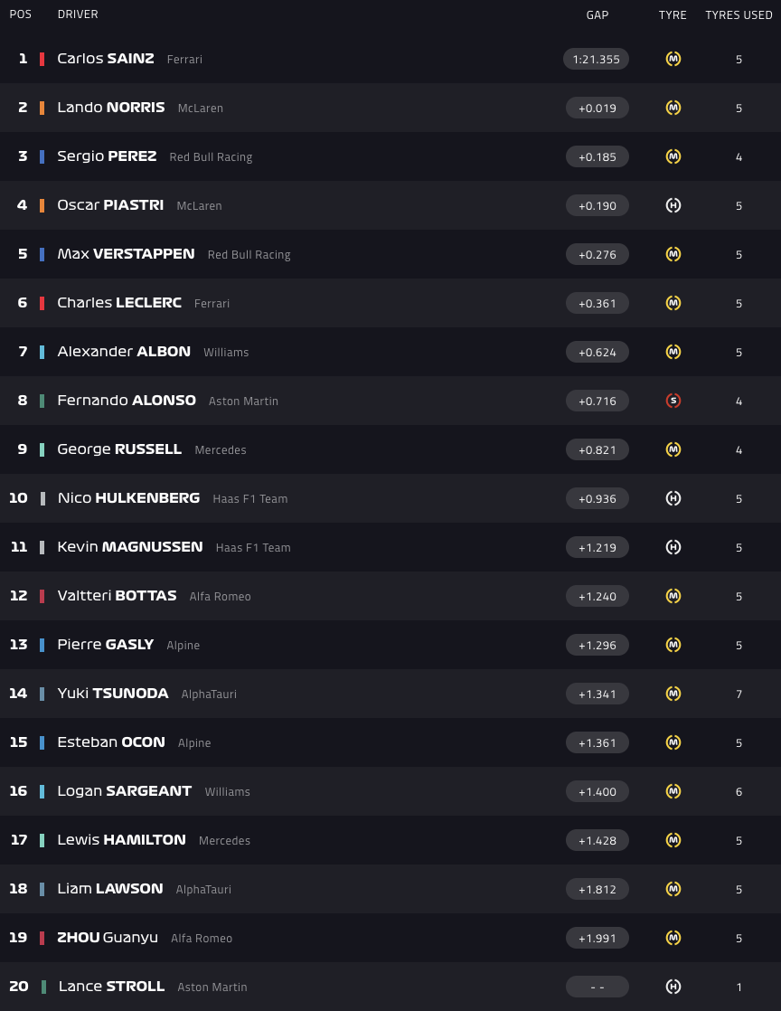The width and height of the screenshot is (781, 1011).
Task: Select George Russell's row name
Action: [119, 449]
